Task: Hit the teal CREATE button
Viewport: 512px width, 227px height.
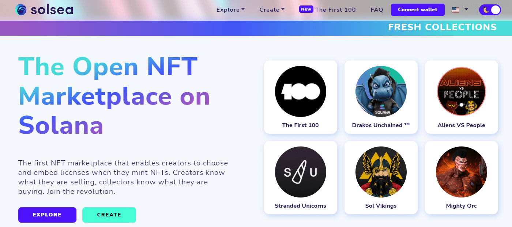Action: [109, 215]
